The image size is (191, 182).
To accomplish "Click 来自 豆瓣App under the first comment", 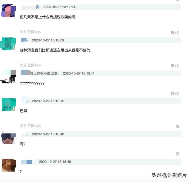I will click(30, 32).
